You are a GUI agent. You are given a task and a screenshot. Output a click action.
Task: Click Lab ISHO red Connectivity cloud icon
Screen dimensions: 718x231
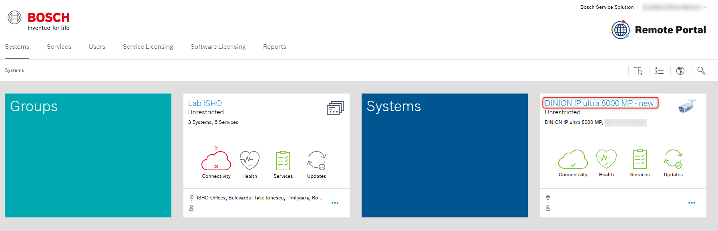click(x=216, y=161)
